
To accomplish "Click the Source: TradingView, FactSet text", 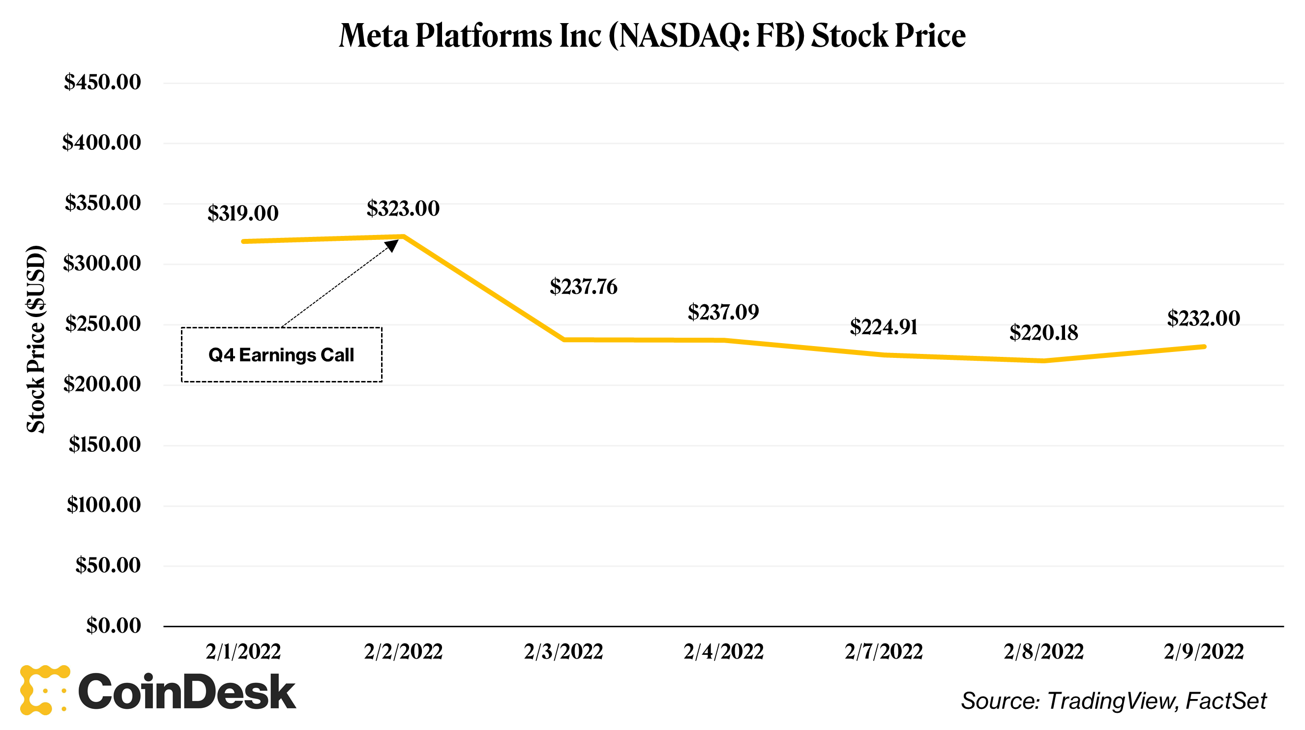I will point(1113,701).
